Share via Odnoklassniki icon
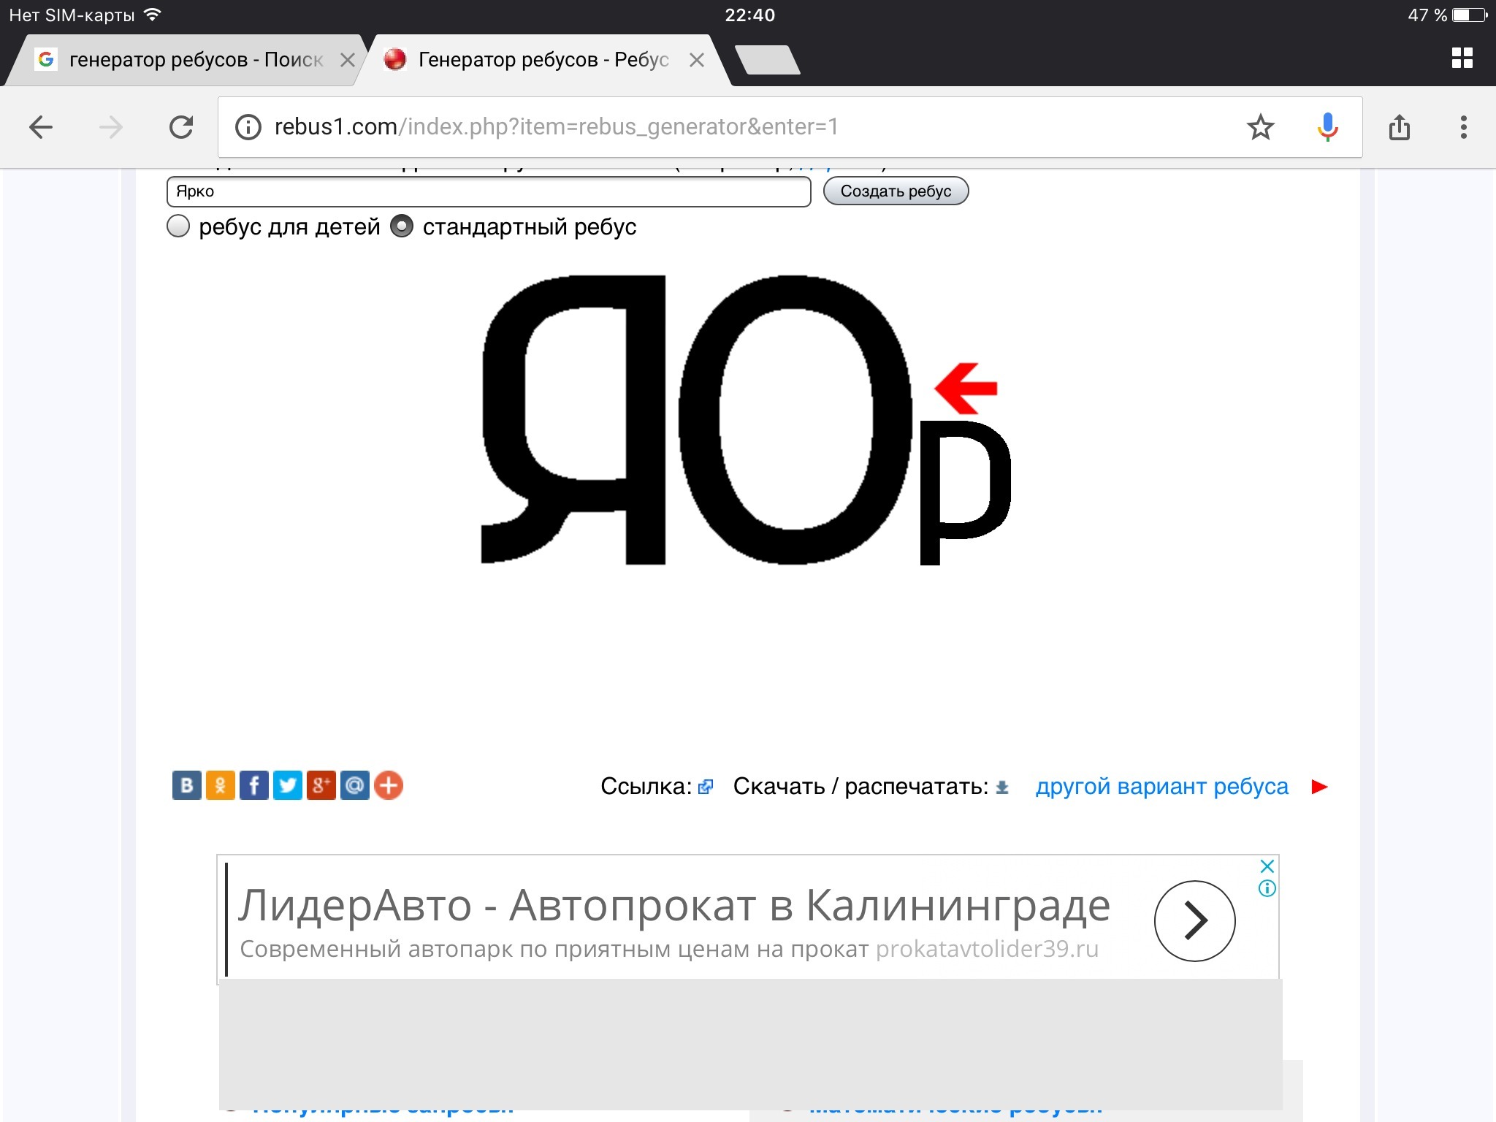Viewport: 1496px width, 1122px height. tap(220, 785)
